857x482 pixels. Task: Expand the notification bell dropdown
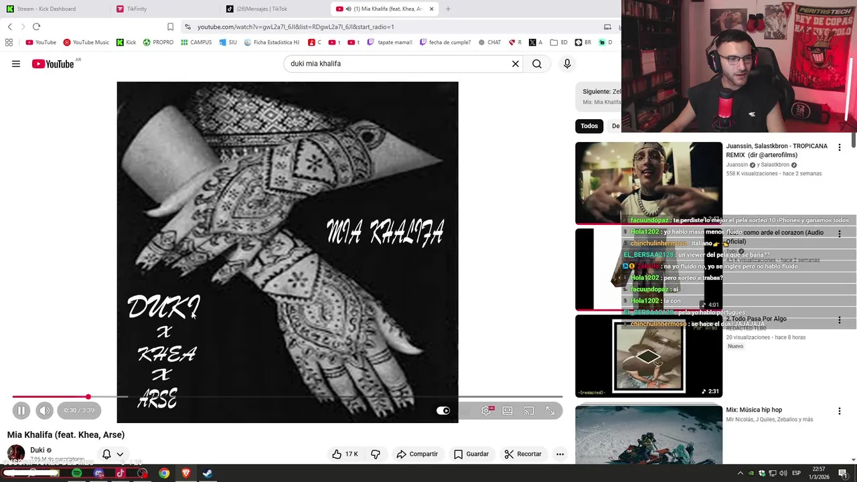point(112,455)
